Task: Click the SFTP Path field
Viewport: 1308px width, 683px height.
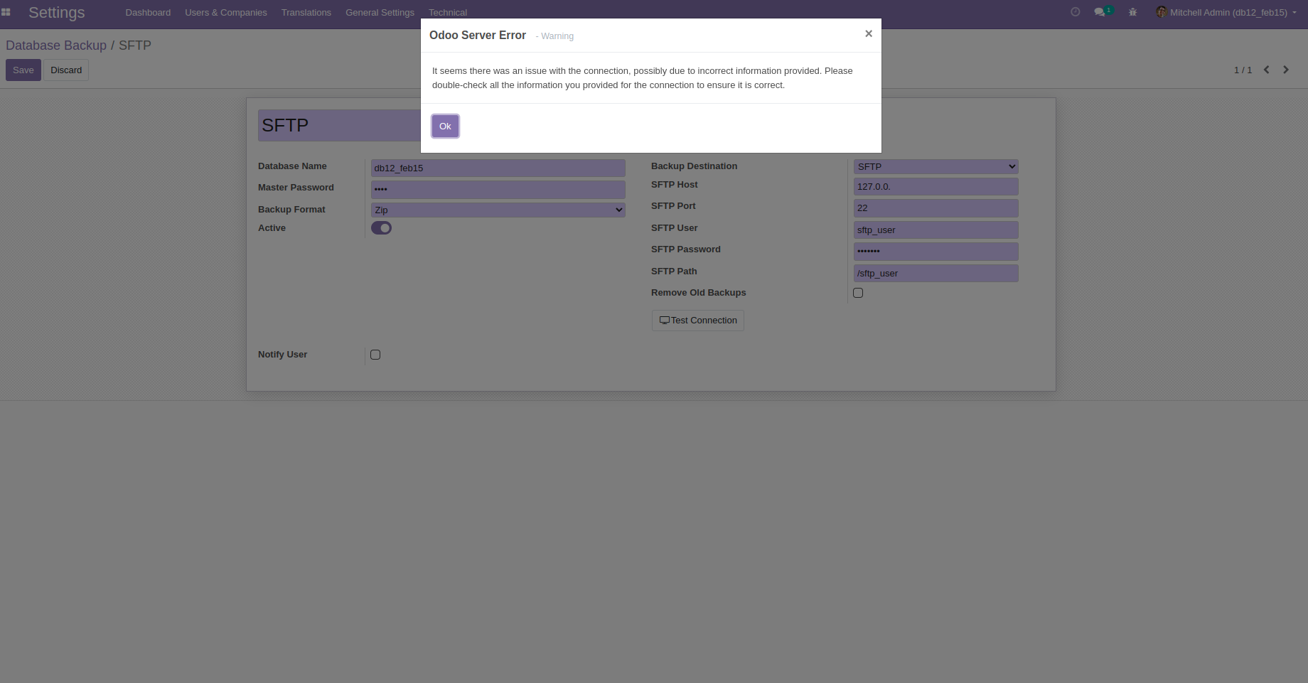Action: (936, 274)
